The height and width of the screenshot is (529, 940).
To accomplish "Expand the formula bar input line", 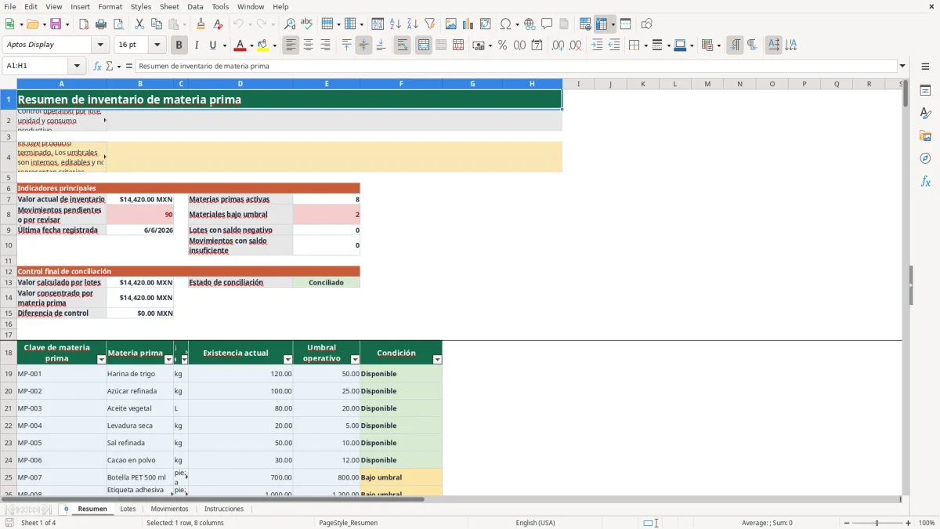I will pyautogui.click(x=902, y=67).
